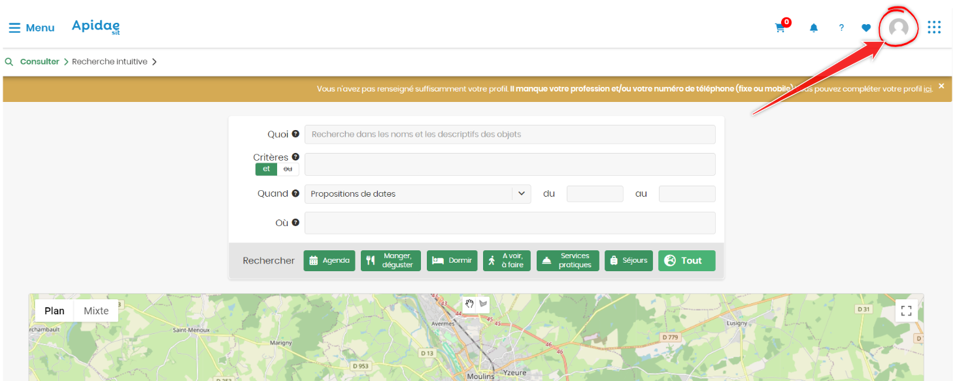Toggle criteria operator to 'ou'
955x381 pixels.
[x=288, y=169]
